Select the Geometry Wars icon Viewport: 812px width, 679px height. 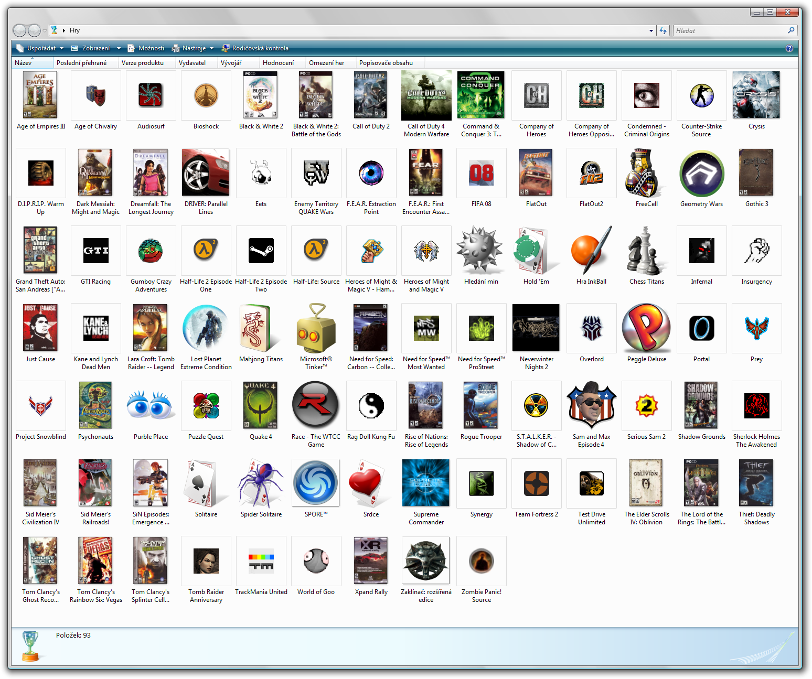[x=702, y=174]
